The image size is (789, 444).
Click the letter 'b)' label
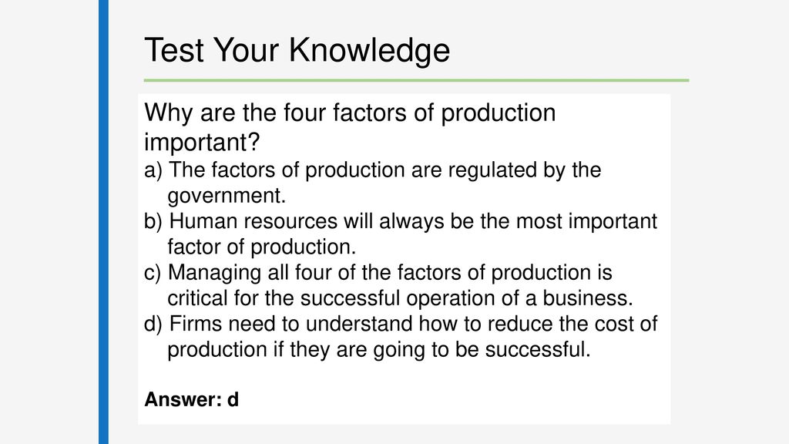pos(153,221)
